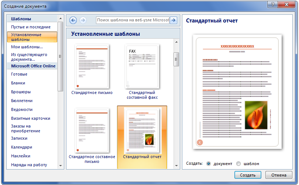299x185 pixels.
Task: Select the Стандартный составной факс thumbnail
Action: [142, 66]
